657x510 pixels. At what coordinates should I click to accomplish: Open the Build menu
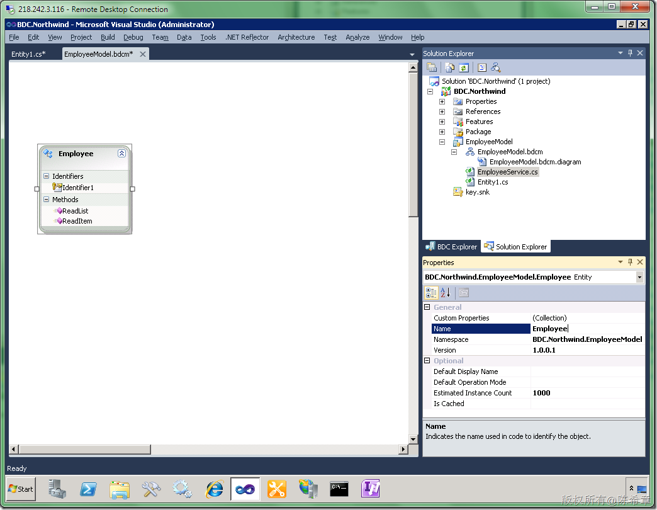pos(108,37)
